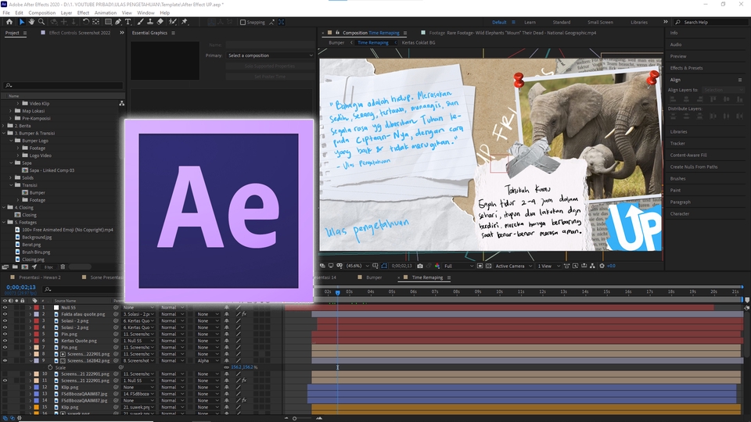Click Kertas Coklat BG breadcrumb in viewer
751x422 pixels.
(418, 42)
